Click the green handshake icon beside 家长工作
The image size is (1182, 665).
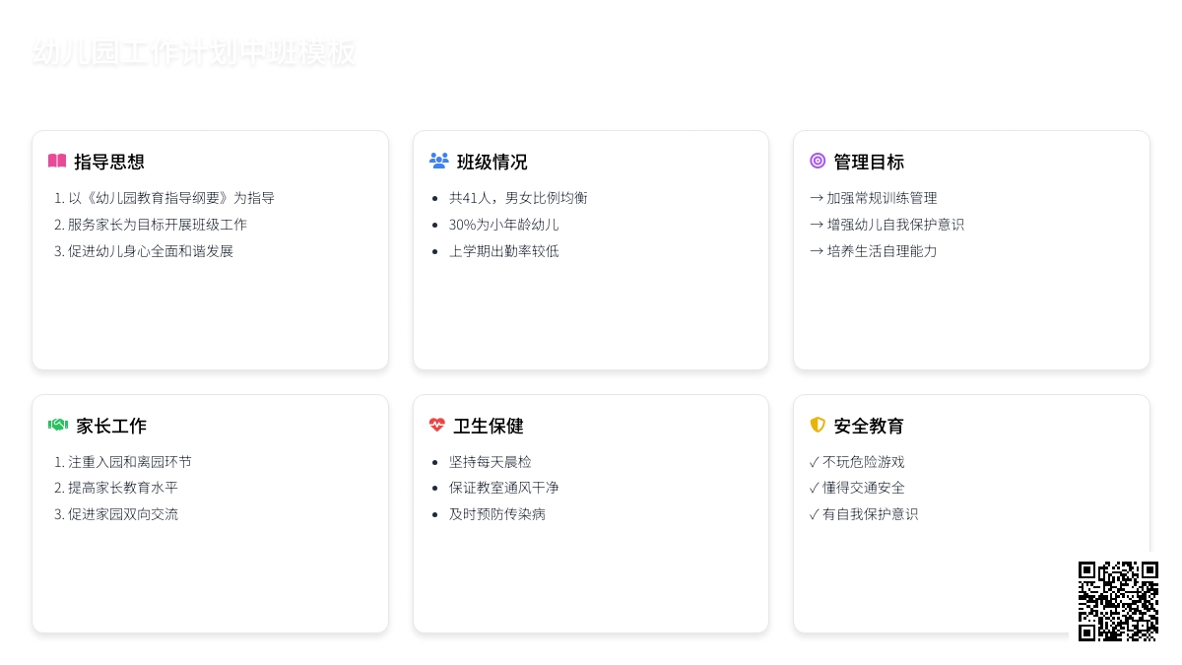point(58,426)
